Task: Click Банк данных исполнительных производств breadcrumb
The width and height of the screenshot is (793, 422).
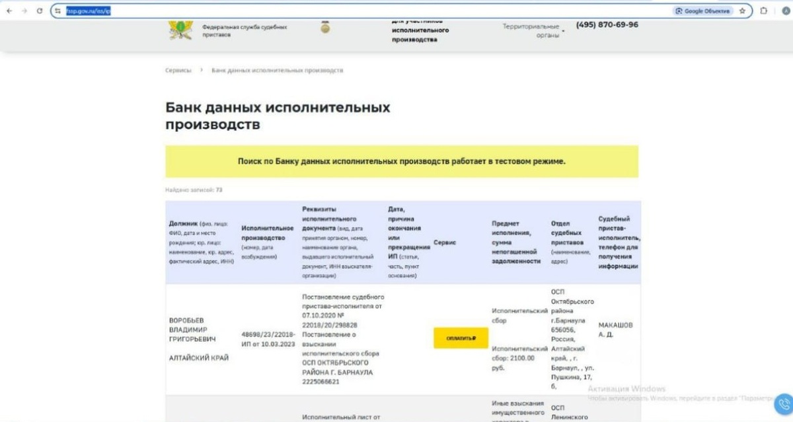Action: 277,70
